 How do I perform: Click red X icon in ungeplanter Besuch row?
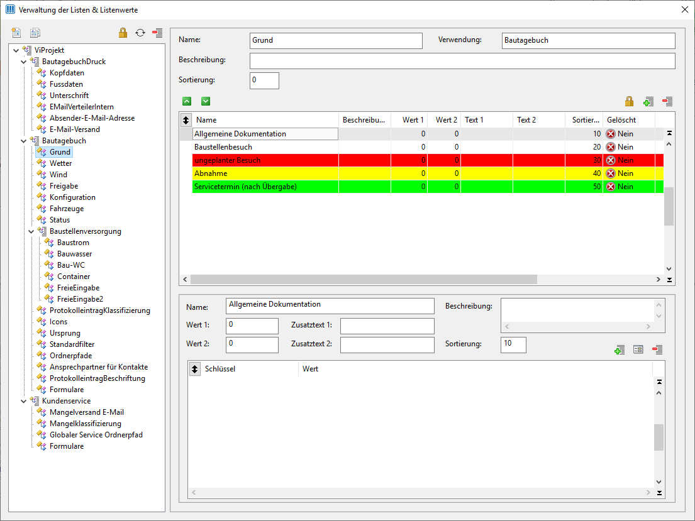coord(611,160)
